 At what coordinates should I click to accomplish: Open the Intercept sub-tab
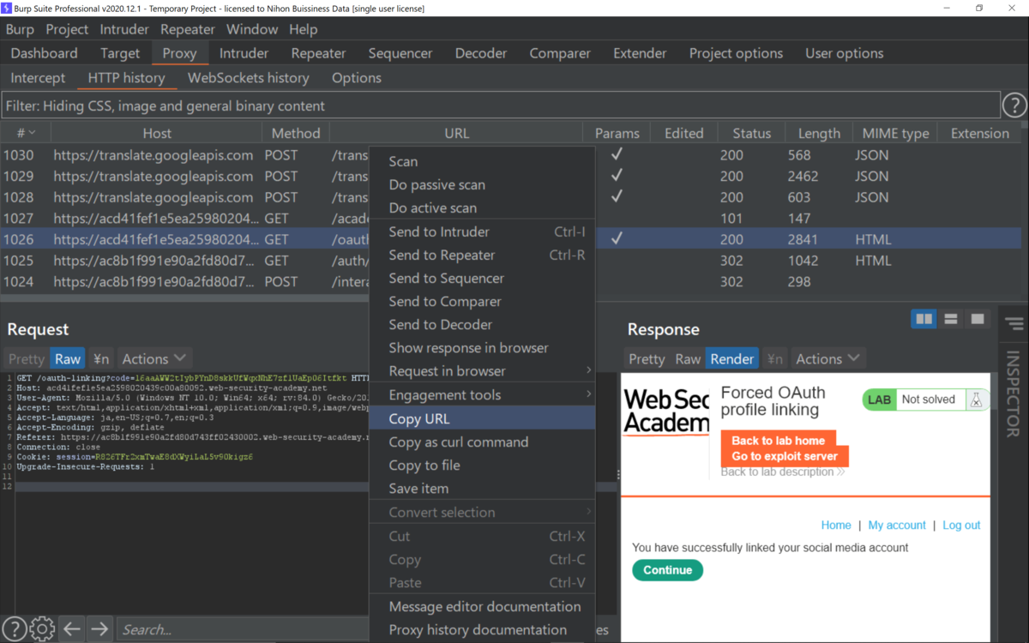click(x=38, y=77)
